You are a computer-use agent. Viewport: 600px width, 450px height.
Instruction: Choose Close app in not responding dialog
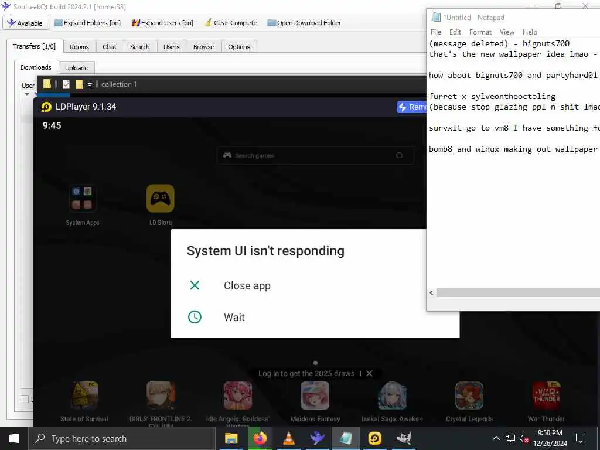click(247, 285)
